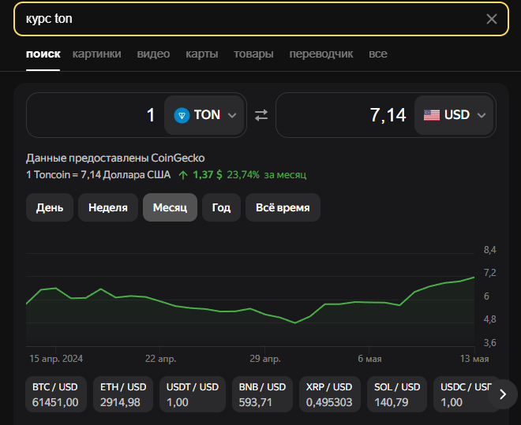Select the 'Месяц' chart period
Screen dimensions: 521x425
pyautogui.click(x=170, y=207)
